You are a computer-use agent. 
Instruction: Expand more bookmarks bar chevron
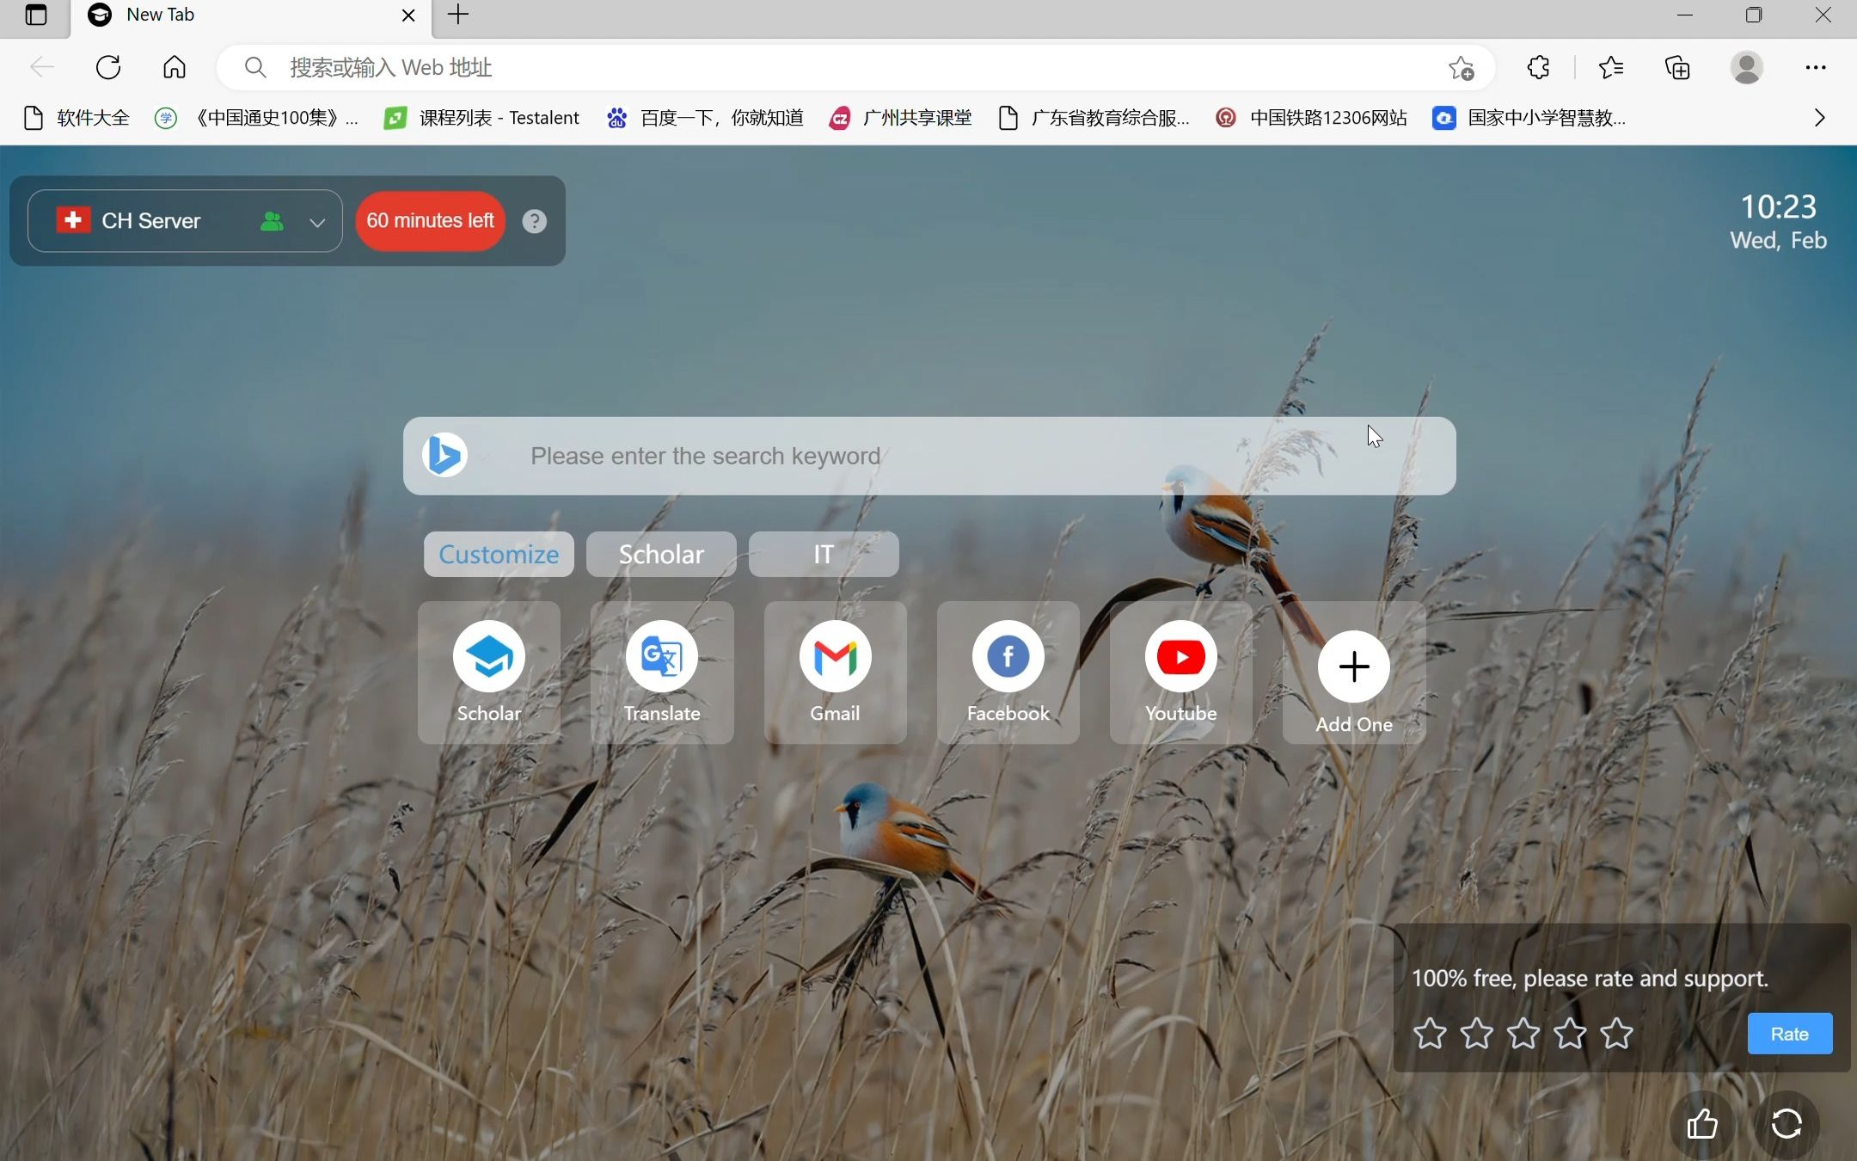(x=1818, y=118)
